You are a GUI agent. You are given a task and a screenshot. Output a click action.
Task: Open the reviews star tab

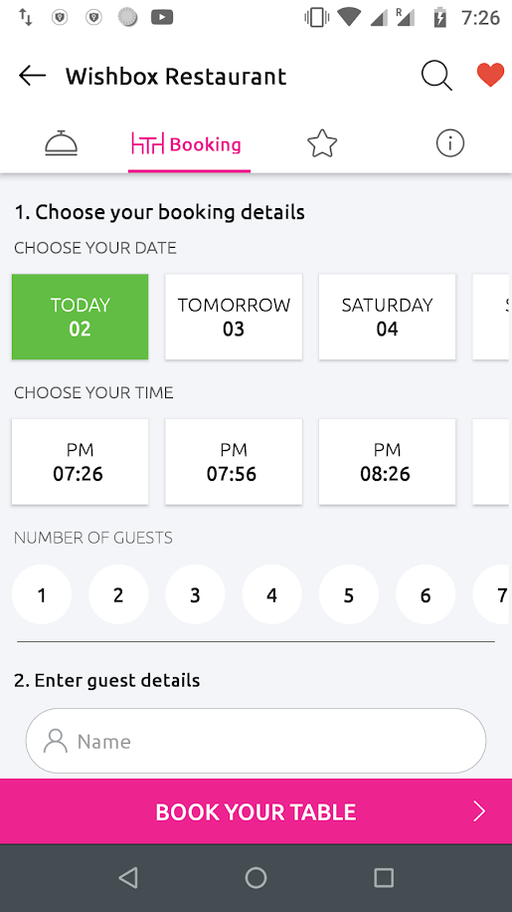click(322, 143)
